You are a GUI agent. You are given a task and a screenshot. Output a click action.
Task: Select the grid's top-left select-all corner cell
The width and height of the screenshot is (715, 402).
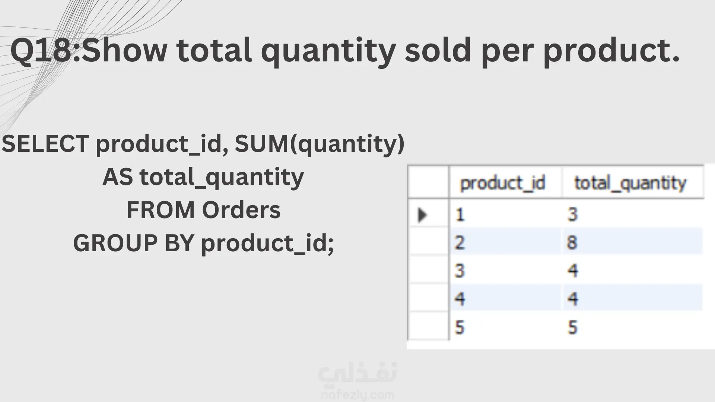[428, 182]
